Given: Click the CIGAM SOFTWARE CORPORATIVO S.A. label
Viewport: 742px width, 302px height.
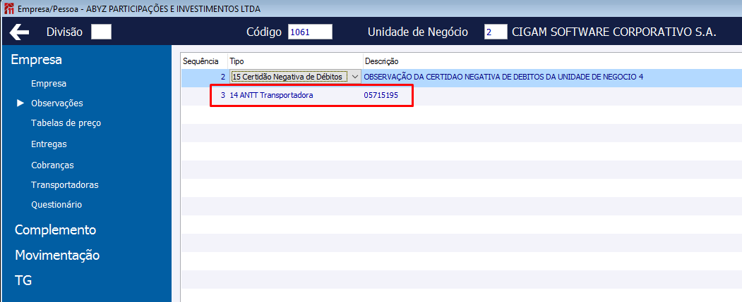Looking at the screenshot, I should point(614,32).
